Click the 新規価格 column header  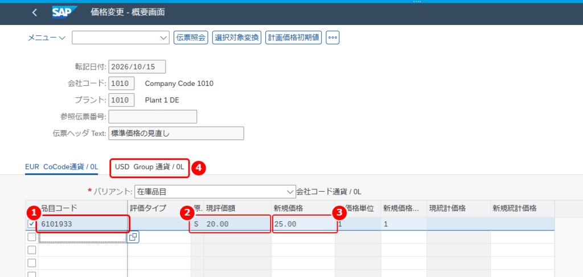(303, 208)
